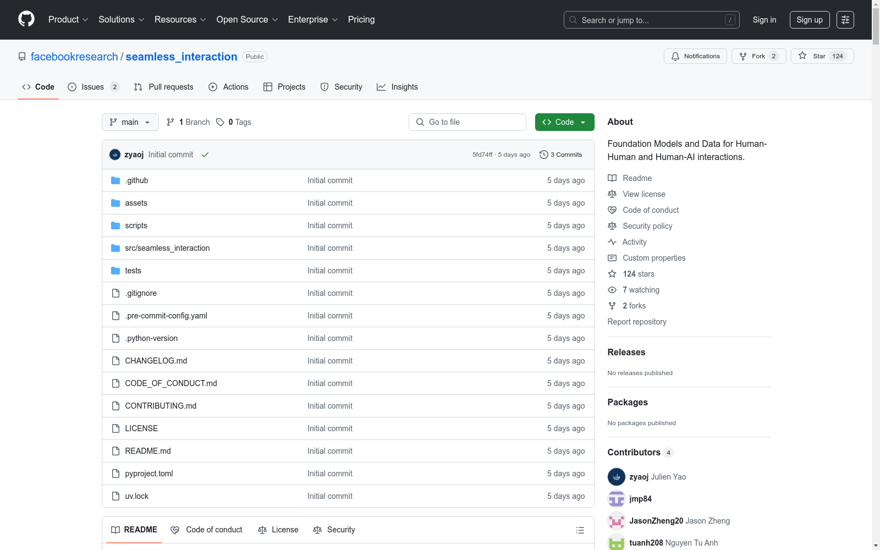Star the seamless_interaction repository
The height and width of the screenshot is (550, 880).
[822, 56]
